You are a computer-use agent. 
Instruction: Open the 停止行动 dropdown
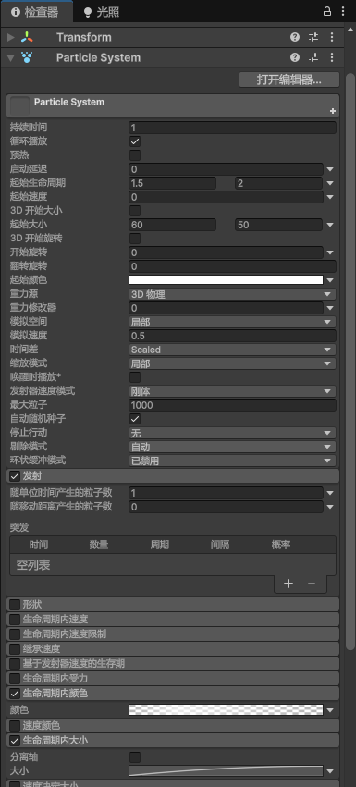point(232,433)
